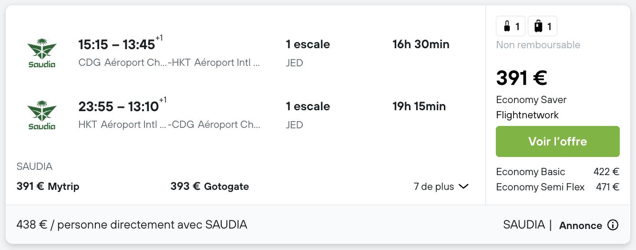Screen dimensions: 636x250
Task: Click the 16h 30min flight duration
Action: pos(421,44)
